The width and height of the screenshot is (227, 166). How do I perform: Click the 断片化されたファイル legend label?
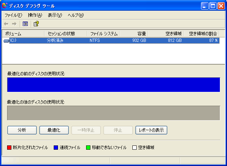(x=30, y=148)
